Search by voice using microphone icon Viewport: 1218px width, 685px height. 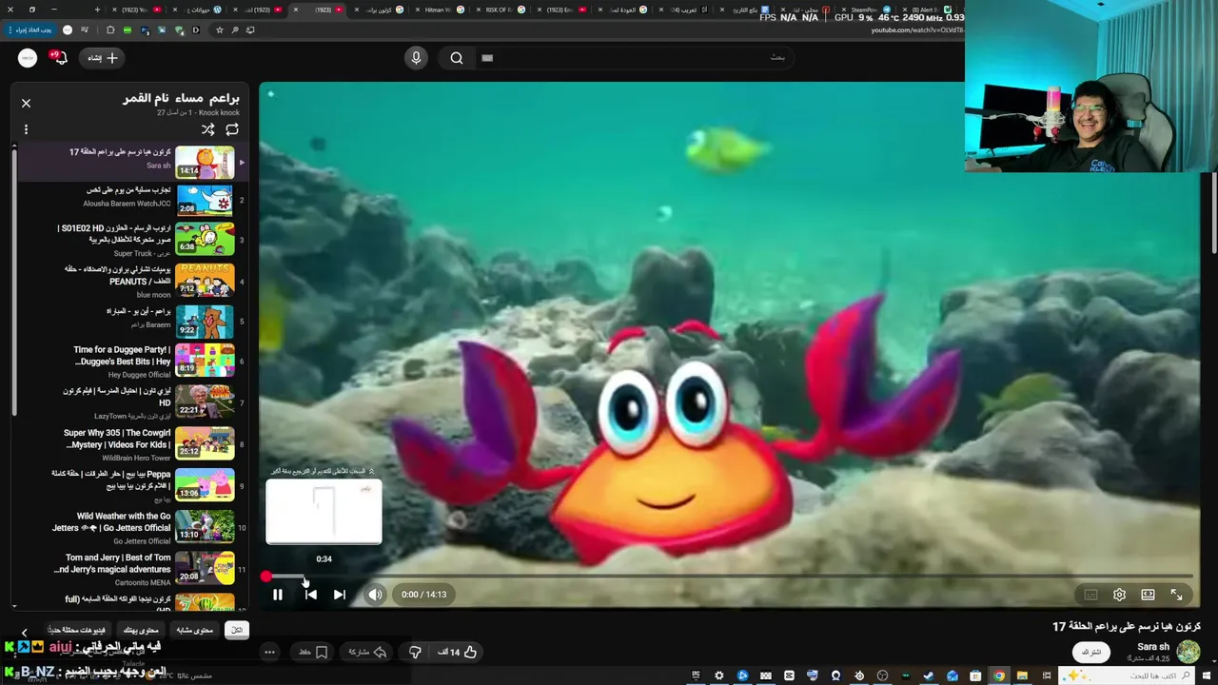point(416,58)
